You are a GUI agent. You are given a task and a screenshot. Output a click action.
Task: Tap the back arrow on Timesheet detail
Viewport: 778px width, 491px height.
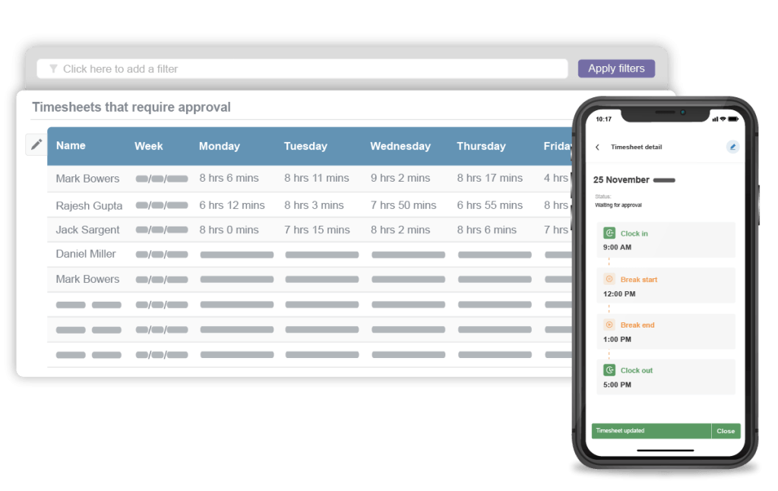pos(596,147)
